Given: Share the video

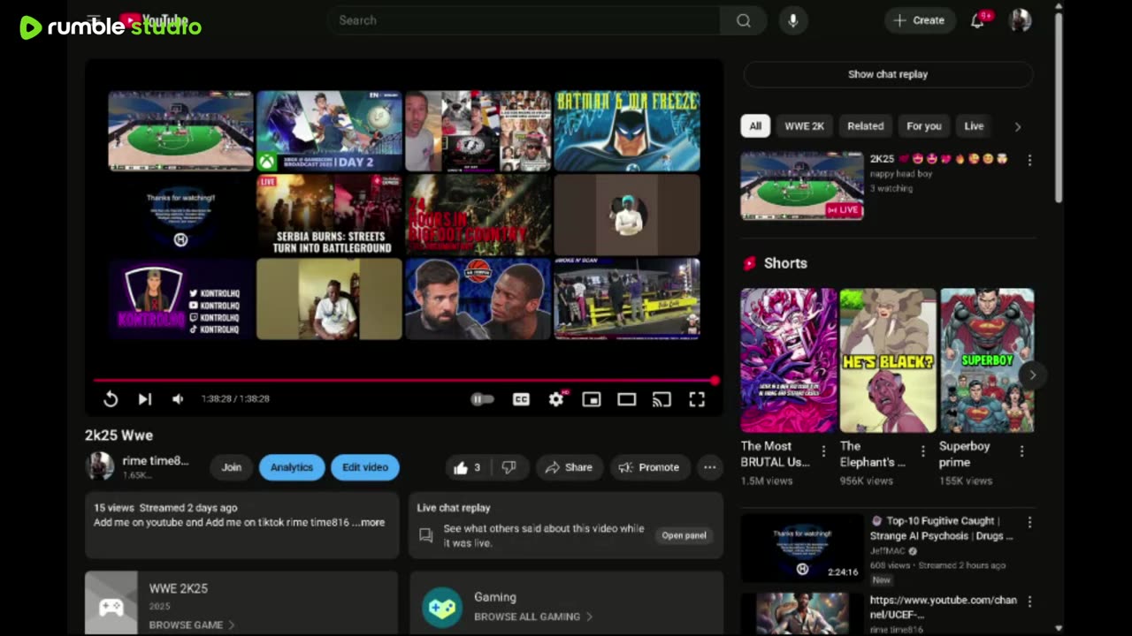Looking at the screenshot, I should pos(569,467).
